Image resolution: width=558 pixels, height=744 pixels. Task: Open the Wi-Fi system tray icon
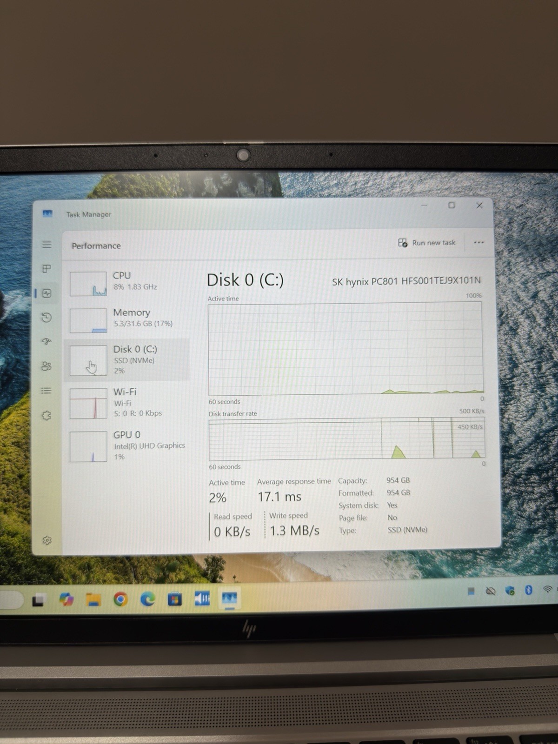coord(548,589)
